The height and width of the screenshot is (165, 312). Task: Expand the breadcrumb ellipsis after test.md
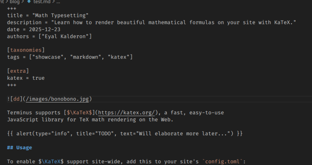click(x=58, y=2)
